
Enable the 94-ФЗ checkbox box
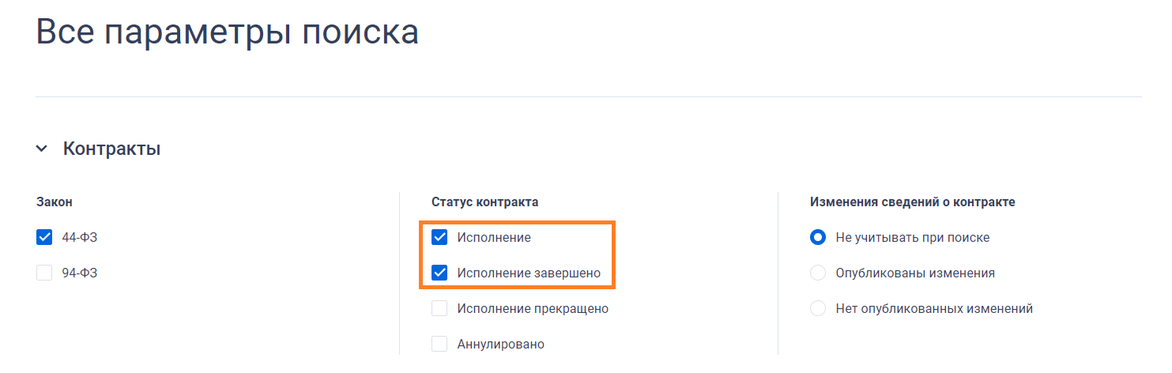(x=44, y=273)
